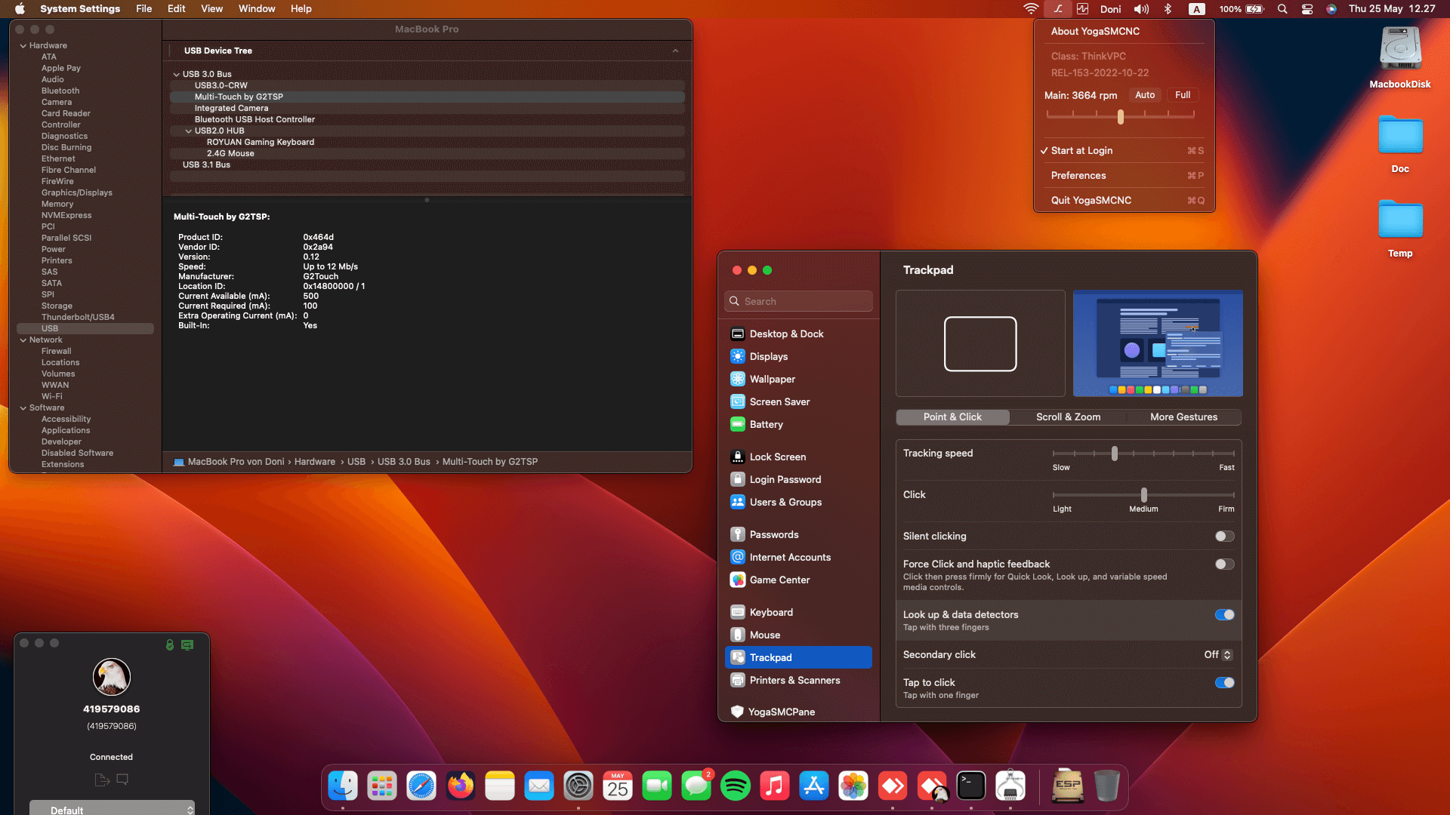
Task: Turn off Tap to click
Action: [x=1224, y=683]
